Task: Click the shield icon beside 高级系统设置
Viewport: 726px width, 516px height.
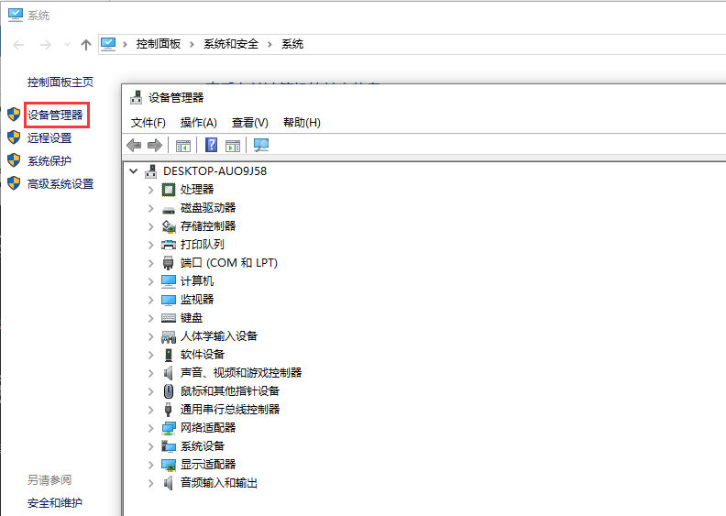Action: (x=14, y=183)
